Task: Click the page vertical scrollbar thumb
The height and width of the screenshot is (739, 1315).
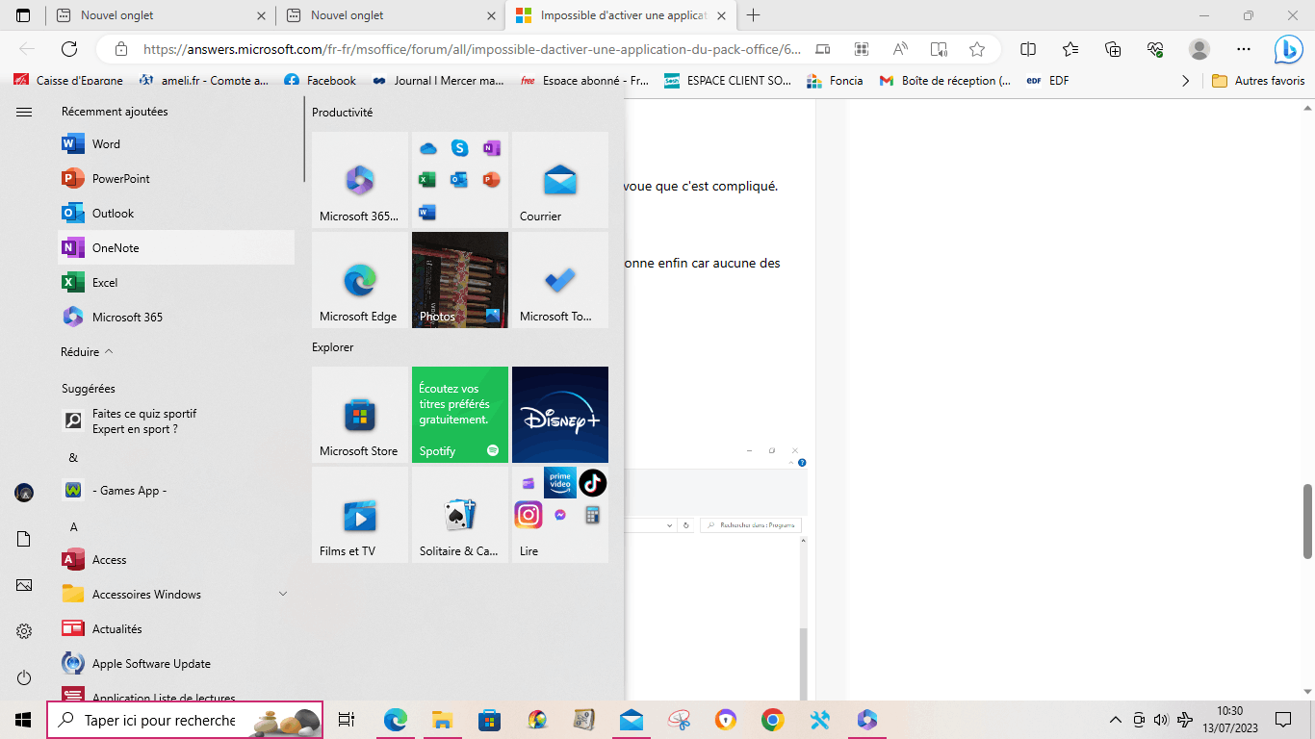Action: click(1308, 521)
